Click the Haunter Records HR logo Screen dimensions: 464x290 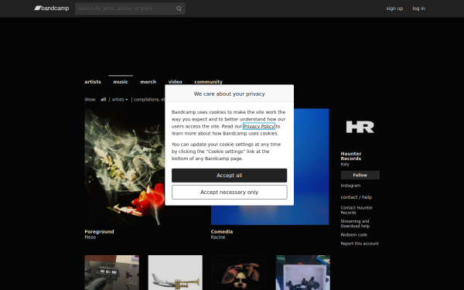pos(360,127)
